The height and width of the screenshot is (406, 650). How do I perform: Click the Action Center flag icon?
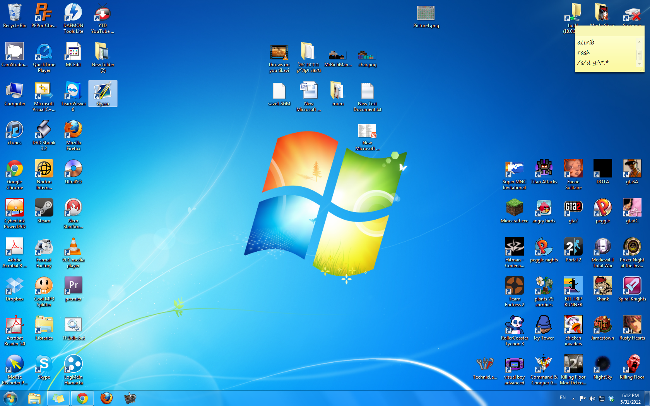583,398
